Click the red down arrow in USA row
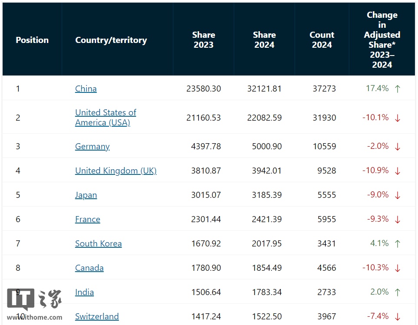Screen dimensions: 418x325 coord(397,118)
